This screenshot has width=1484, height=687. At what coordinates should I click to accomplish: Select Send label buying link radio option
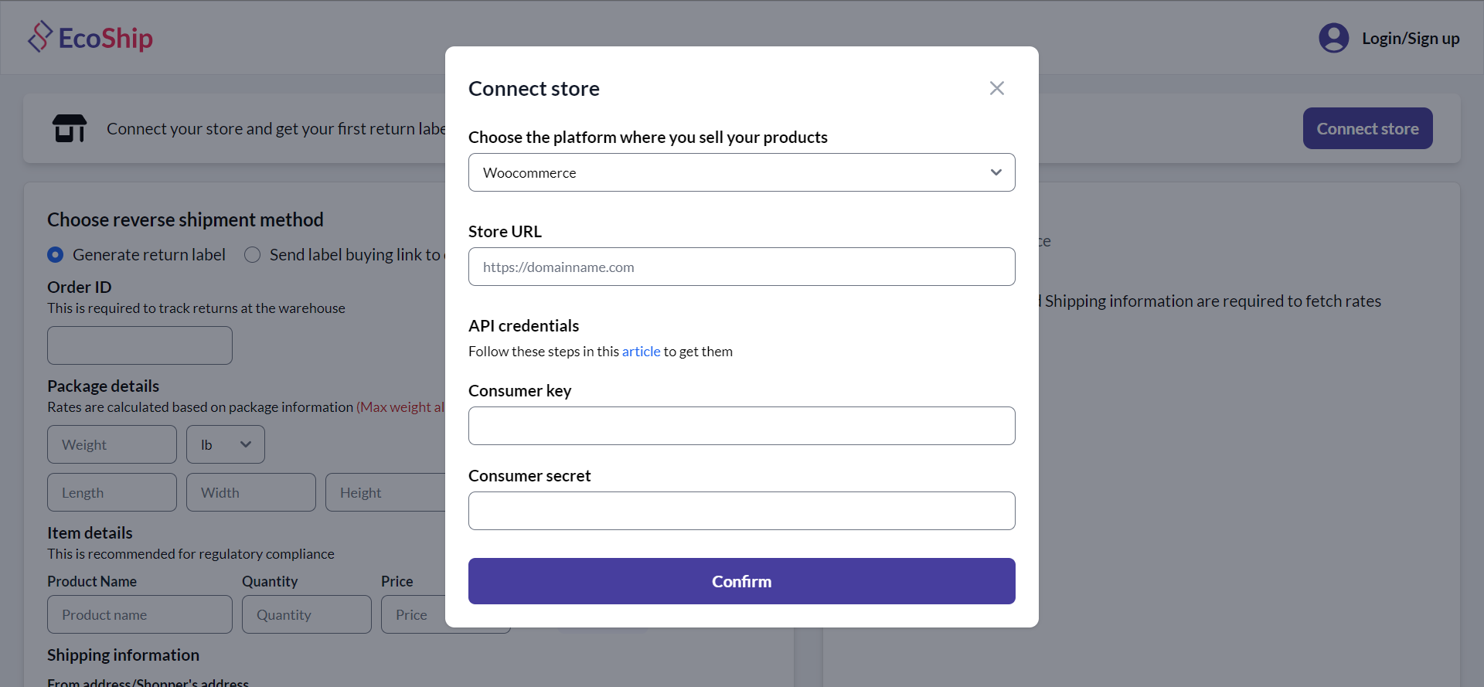click(253, 255)
